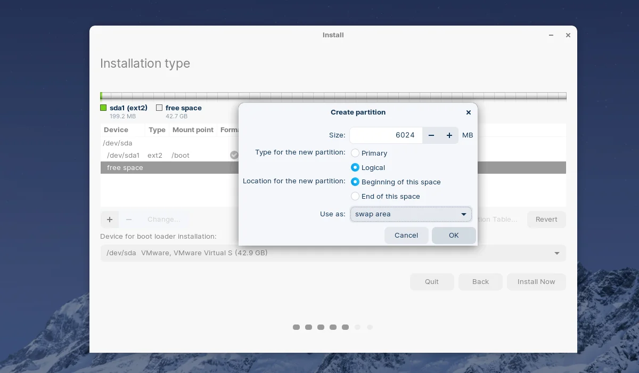This screenshot has width=639, height=373.
Task: Select the Logical partition type
Action: 355,167
